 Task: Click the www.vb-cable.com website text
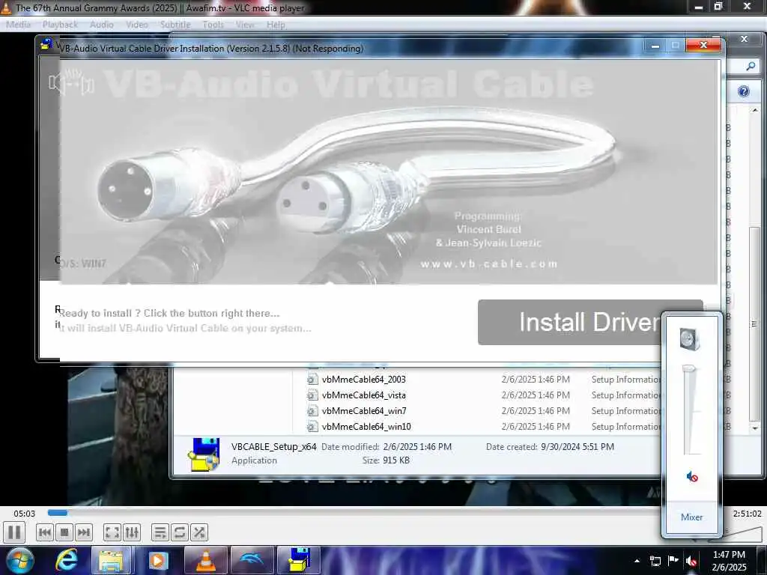coord(488,264)
